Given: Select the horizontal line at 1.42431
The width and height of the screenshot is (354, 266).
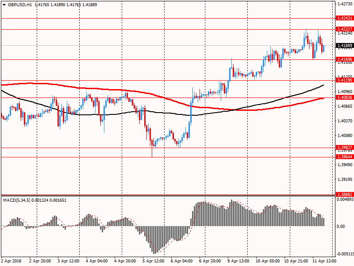Looking at the screenshot, I should pos(168,18).
